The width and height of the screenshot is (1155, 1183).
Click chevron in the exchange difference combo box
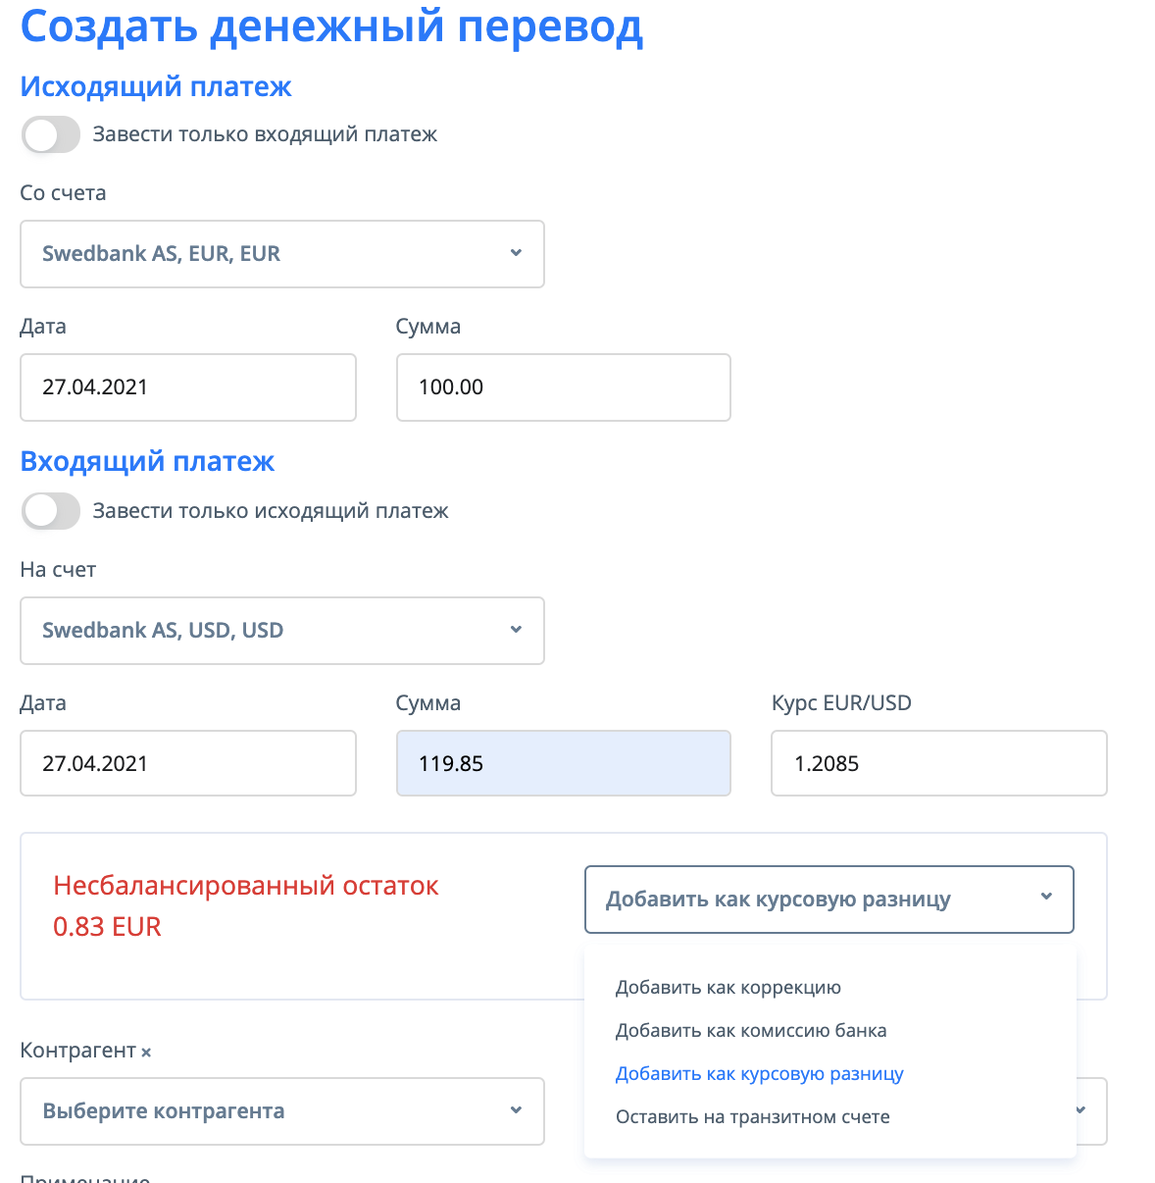click(x=1046, y=897)
